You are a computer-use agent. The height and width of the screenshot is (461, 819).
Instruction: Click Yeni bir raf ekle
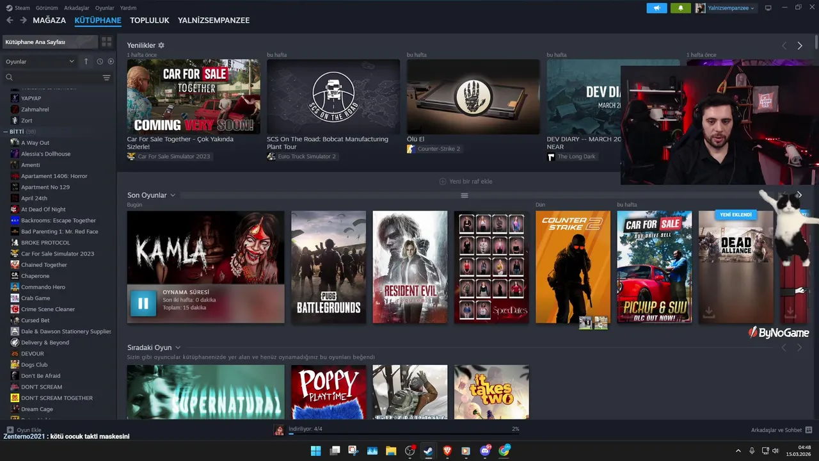click(465, 181)
